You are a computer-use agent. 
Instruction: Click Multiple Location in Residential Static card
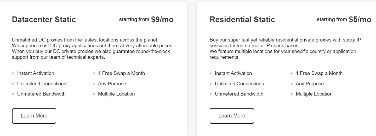314,94
